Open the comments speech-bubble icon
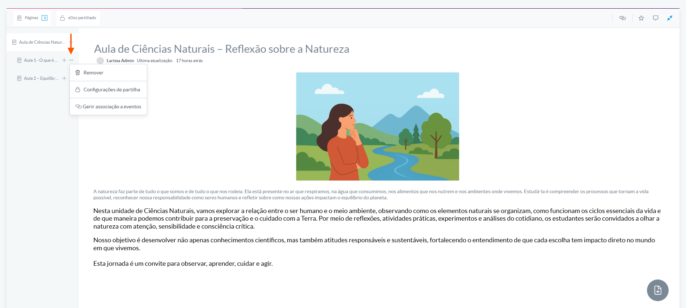Image resolution: width=686 pixels, height=308 pixels. pyautogui.click(x=656, y=18)
